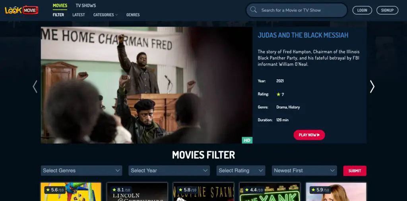The width and height of the screenshot is (407, 201).
Task: Focus the movie or TV show search field
Action: pos(297,10)
